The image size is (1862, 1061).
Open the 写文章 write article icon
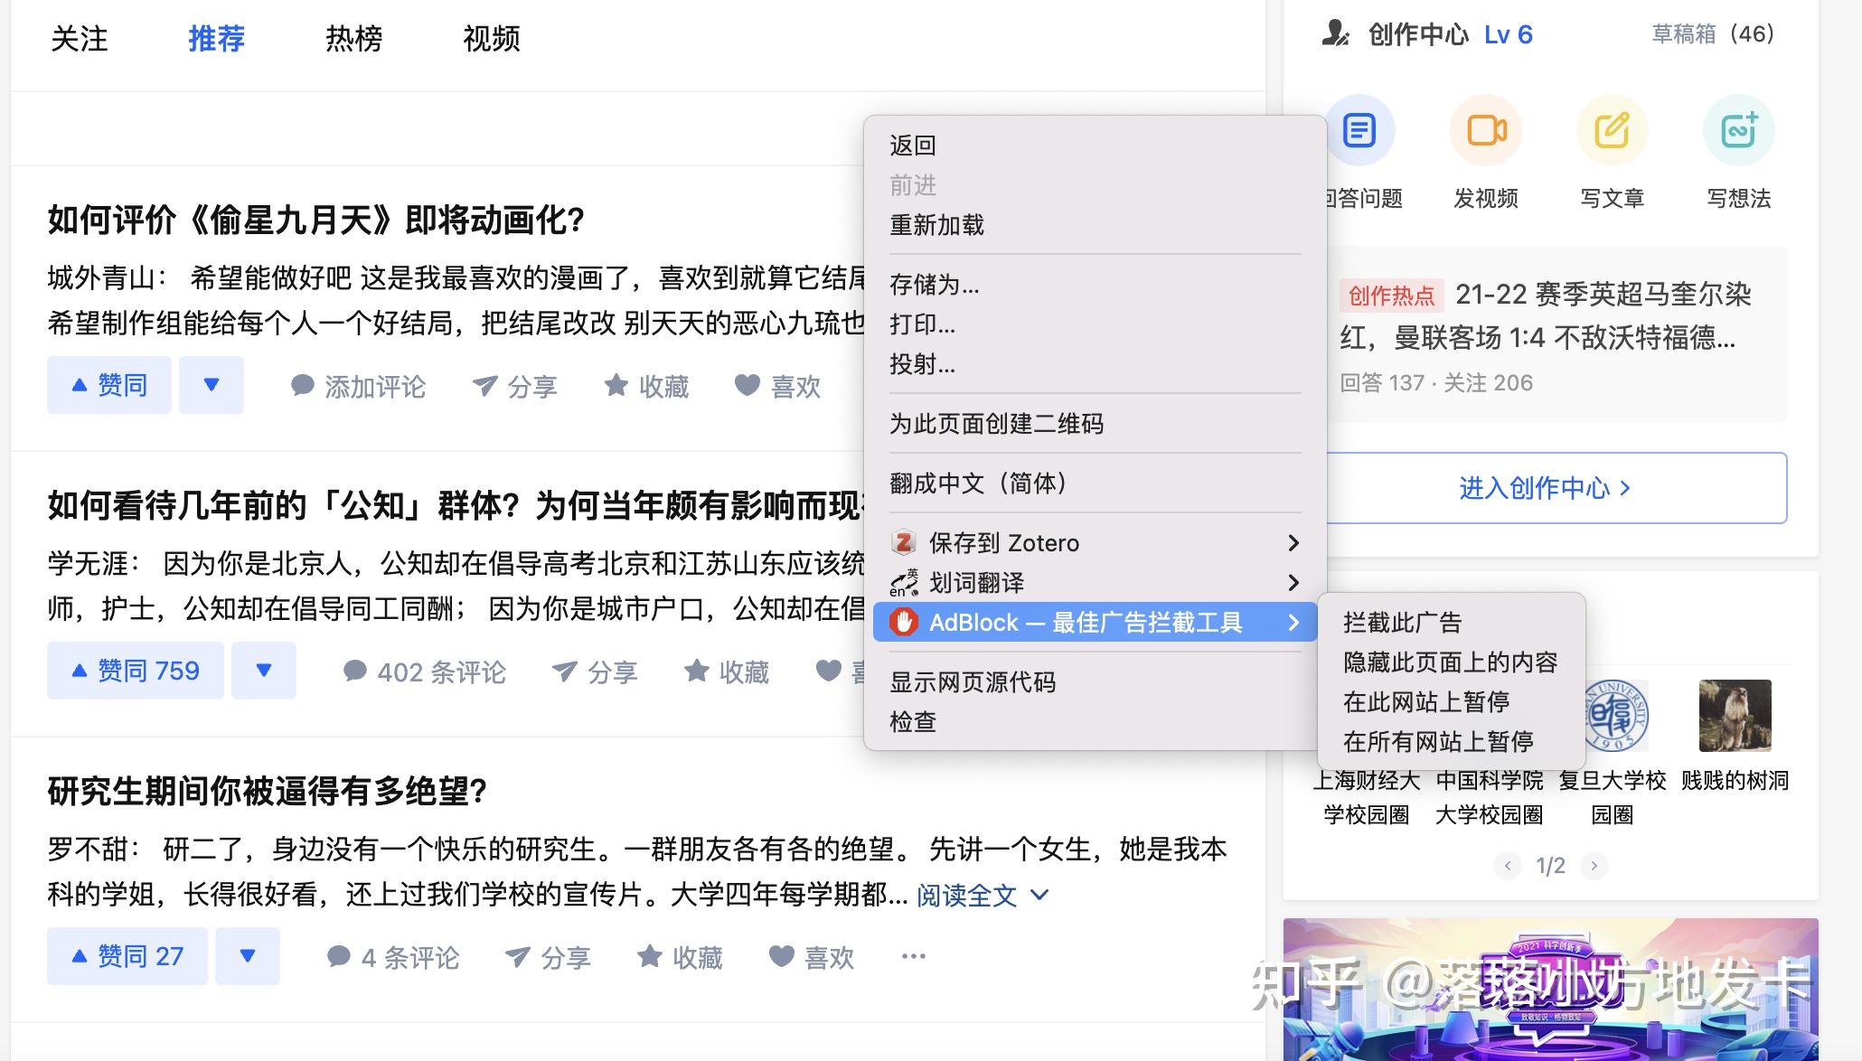(1612, 131)
